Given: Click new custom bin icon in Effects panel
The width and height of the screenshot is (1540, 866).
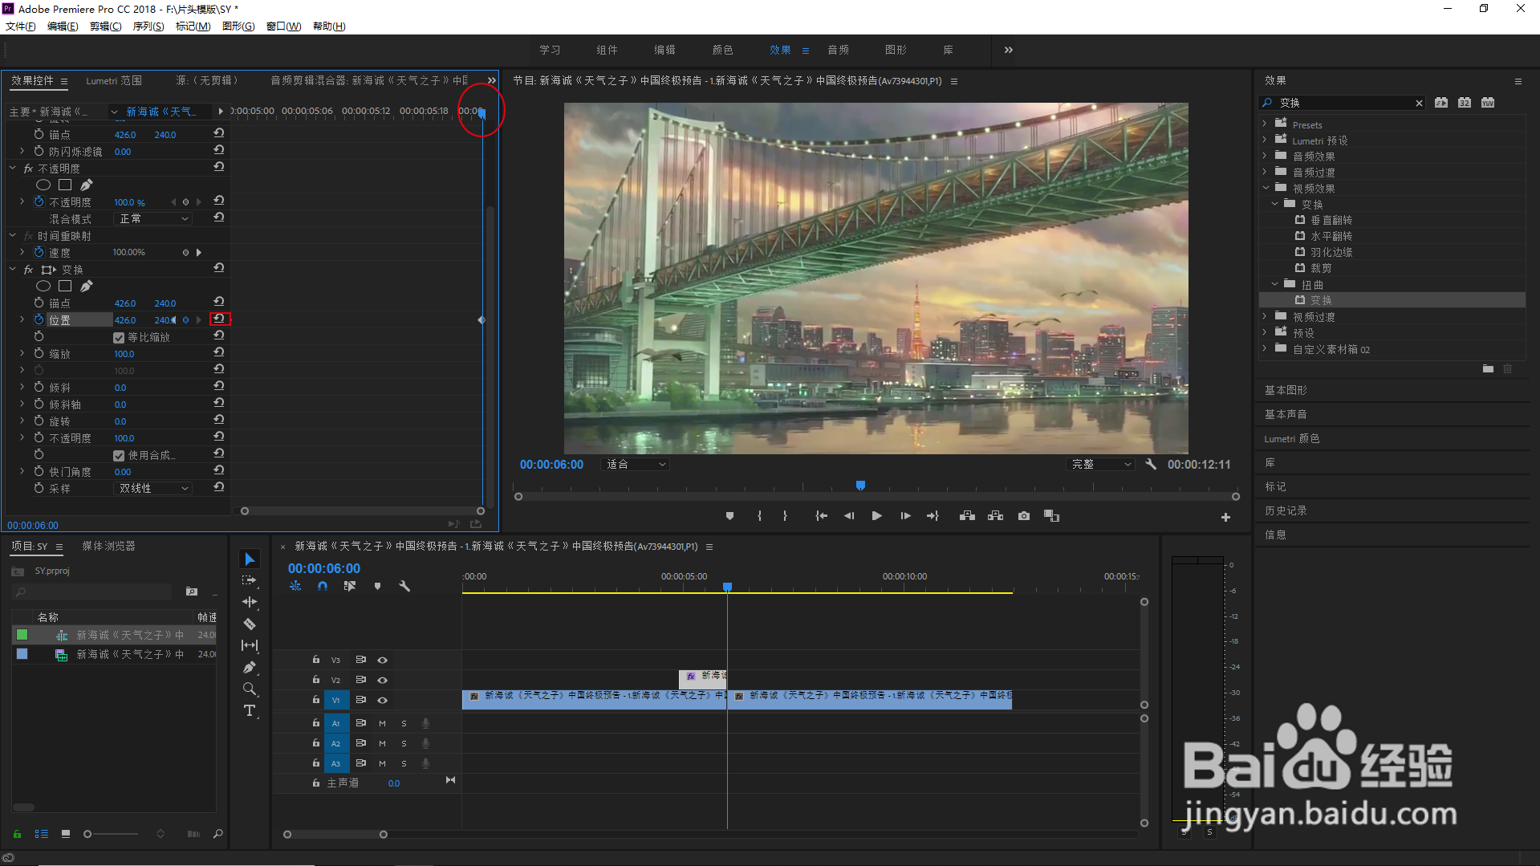Looking at the screenshot, I should click(x=1488, y=368).
